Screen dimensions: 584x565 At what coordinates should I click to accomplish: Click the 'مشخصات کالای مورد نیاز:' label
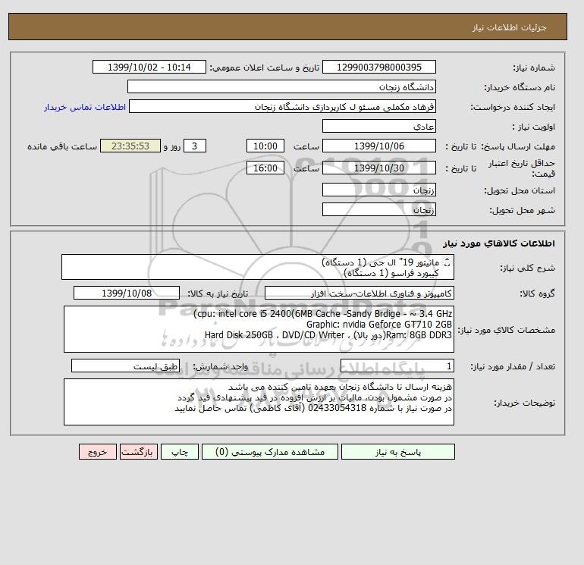click(507, 330)
